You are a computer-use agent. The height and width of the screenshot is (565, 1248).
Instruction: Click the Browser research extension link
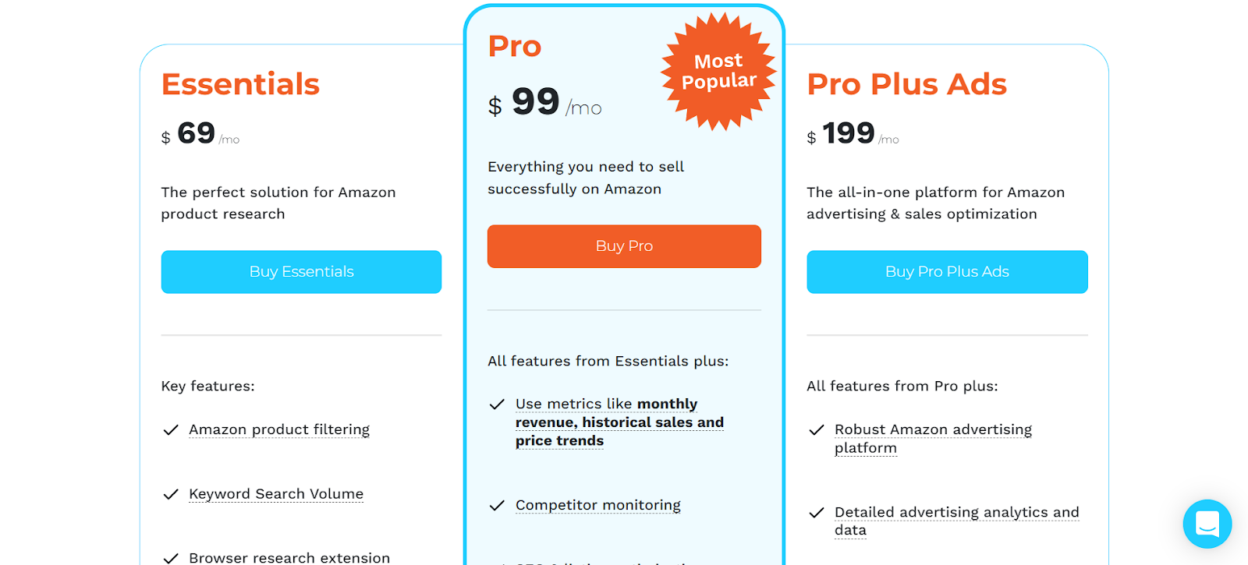289,557
